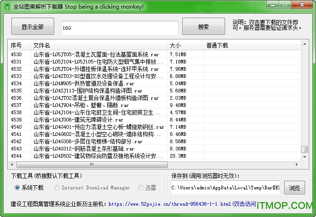Sort files by the 大小 column header
The width and height of the screenshot is (316, 217).
pos(175,45)
